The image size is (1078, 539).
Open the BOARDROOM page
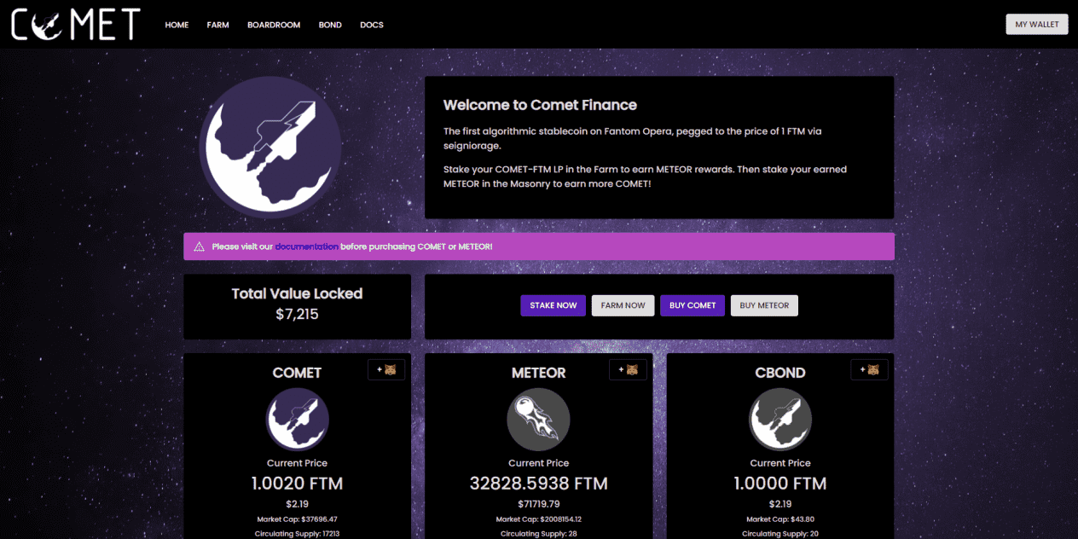pos(274,25)
